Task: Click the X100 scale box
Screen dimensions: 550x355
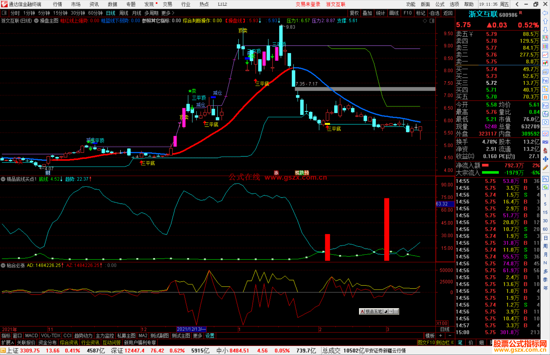Action: pos(442,323)
